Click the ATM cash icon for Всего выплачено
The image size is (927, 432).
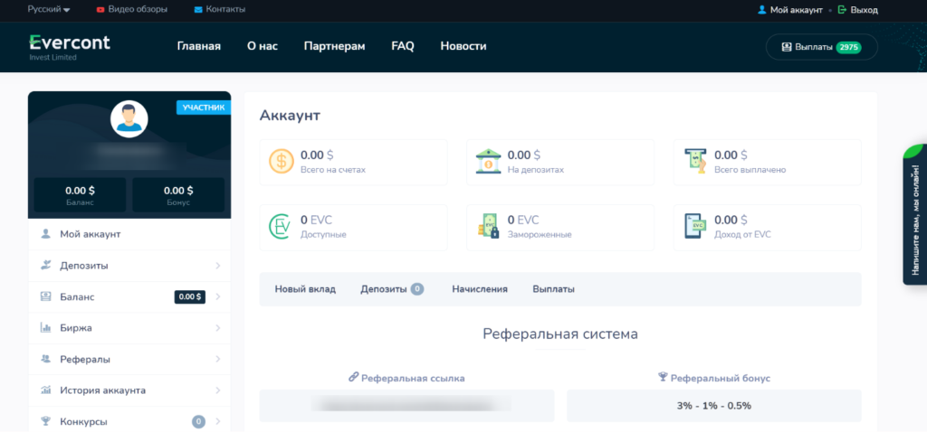[695, 161]
